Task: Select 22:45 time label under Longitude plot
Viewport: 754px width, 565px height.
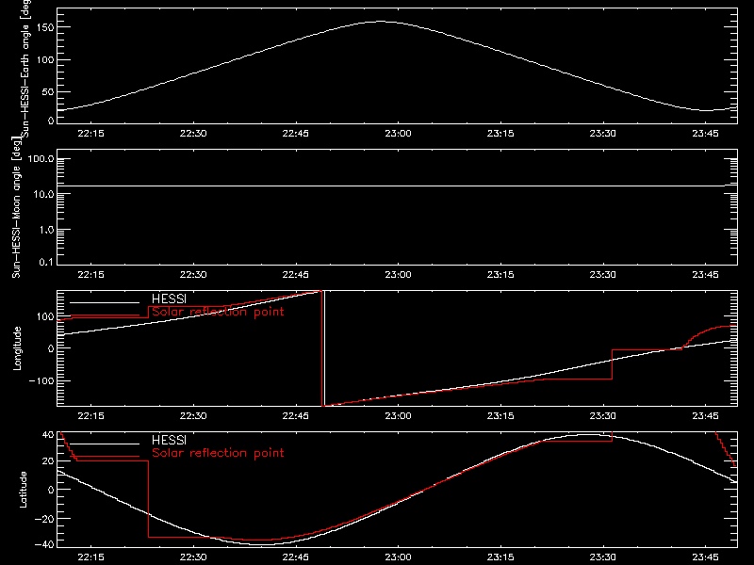Action: pyautogui.click(x=296, y=416)
